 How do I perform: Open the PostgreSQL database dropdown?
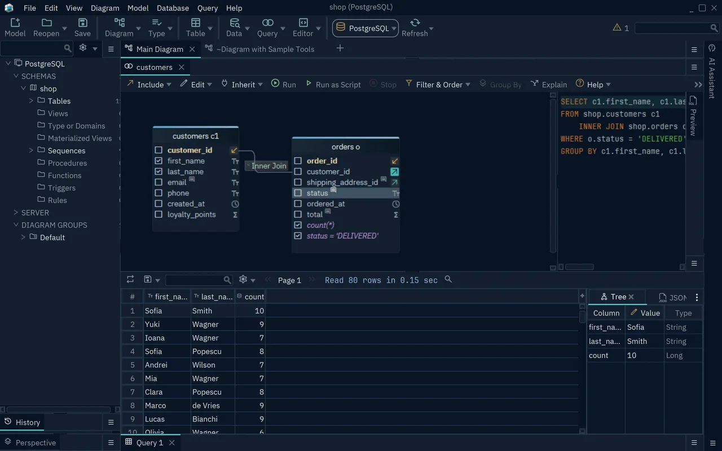[x=366, y=28]
